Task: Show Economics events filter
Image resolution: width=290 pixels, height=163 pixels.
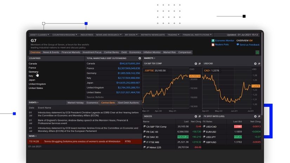Action: [x=92, y=103]
